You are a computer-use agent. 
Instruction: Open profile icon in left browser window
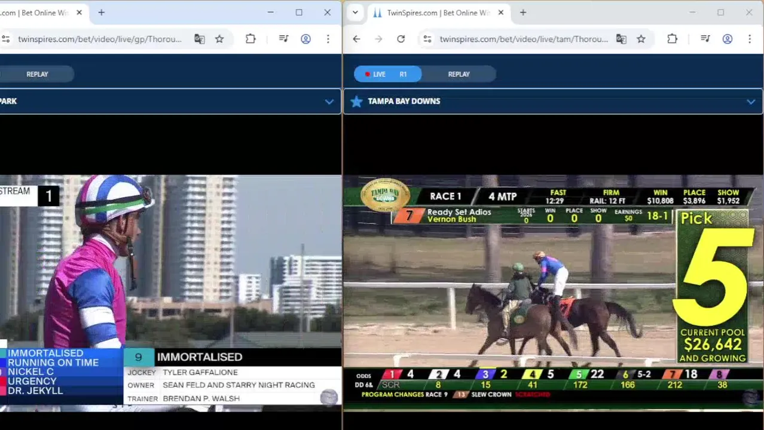tap(305, 39)
